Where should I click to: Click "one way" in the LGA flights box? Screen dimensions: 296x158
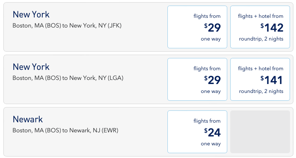(211, 91)
